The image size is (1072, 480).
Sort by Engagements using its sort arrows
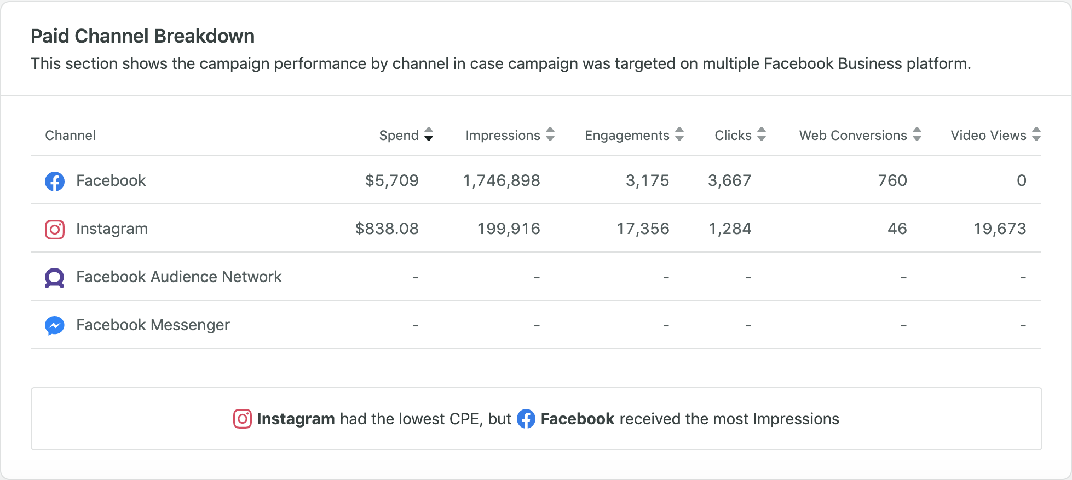click(680, 134)
